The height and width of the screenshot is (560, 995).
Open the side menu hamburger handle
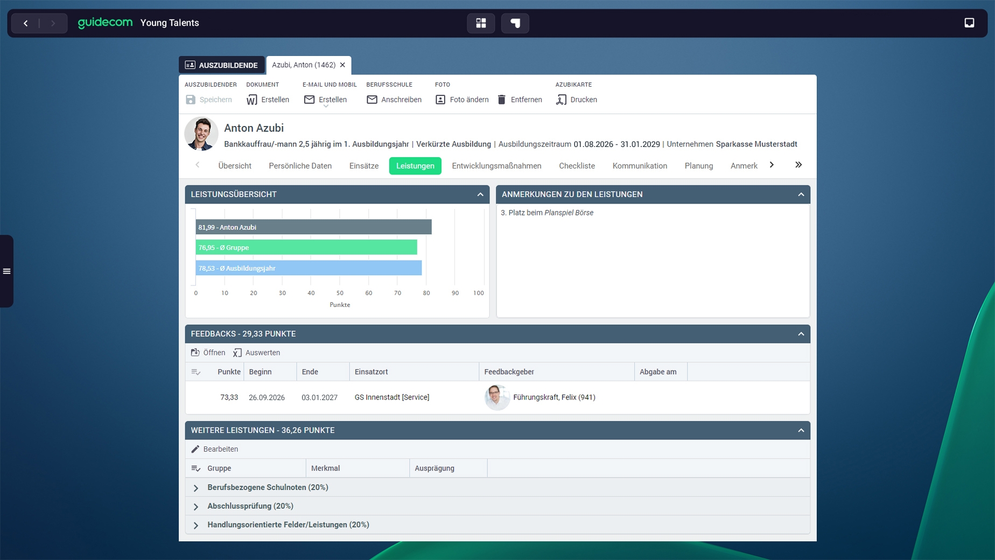coord(6,271)
